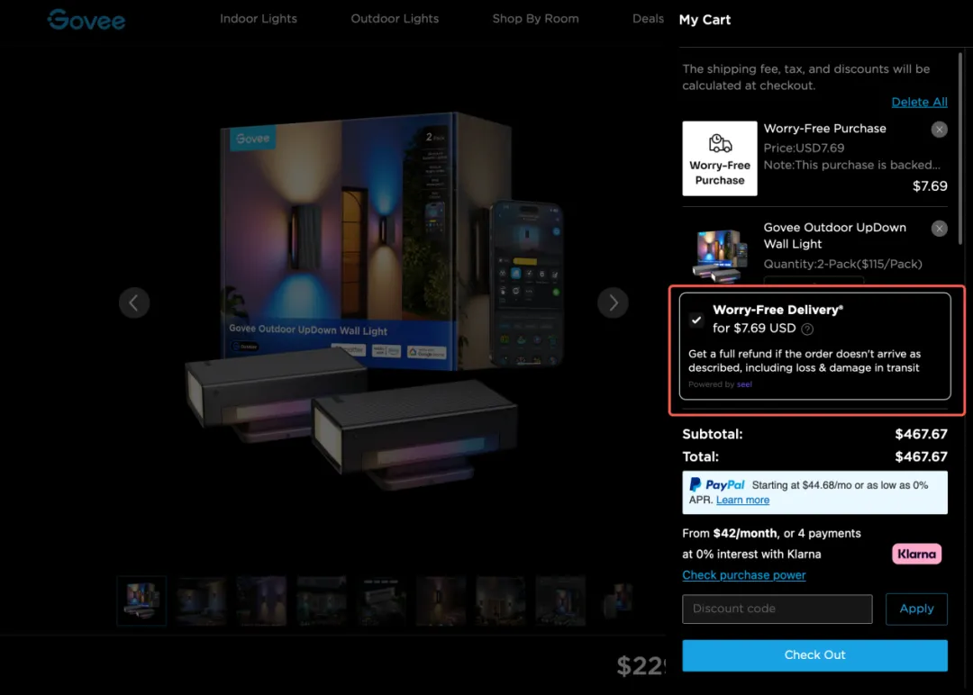Screen dimensions: 973x695
Task: Open the Worry-Free Delivery help icon
Action: click(807, 329)
